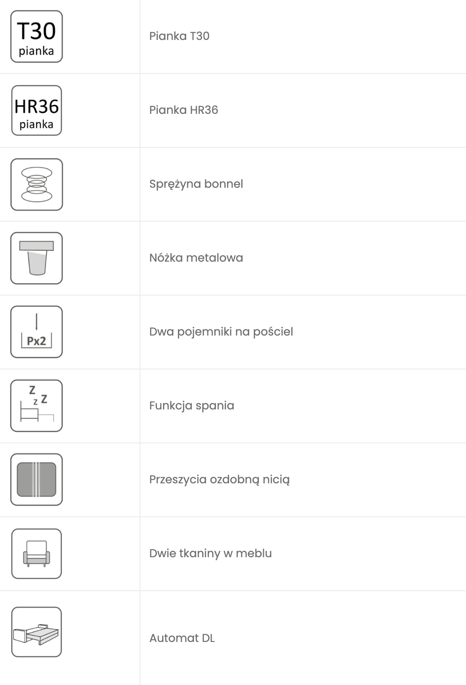Click the metal leg icon
This screenshot has height=685, width=466.
(x=37, y=258)
